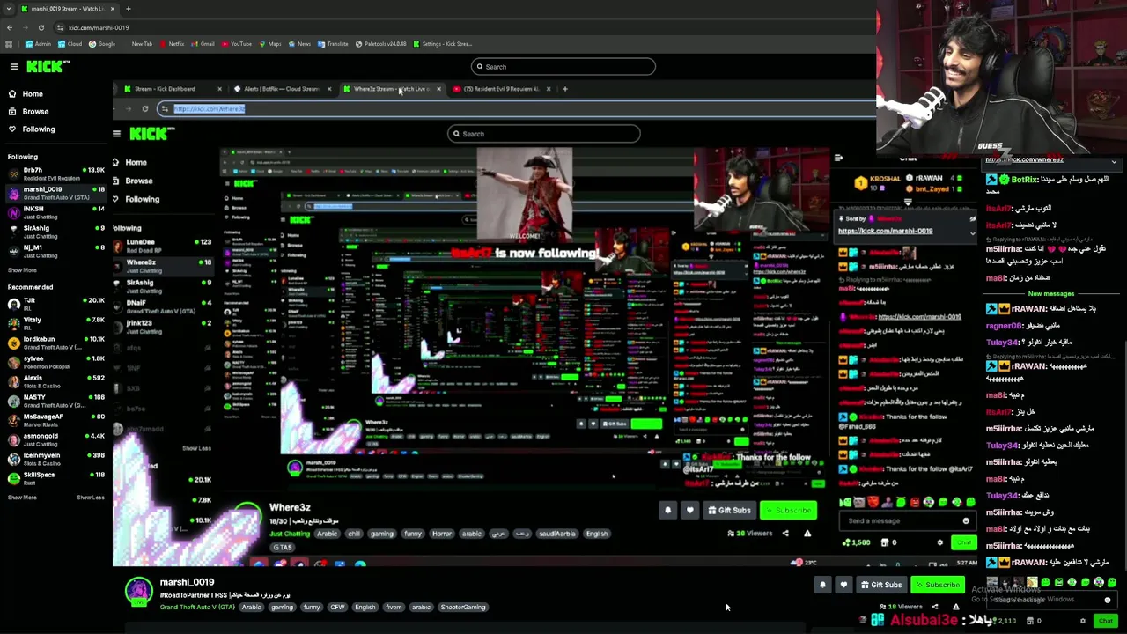Open the Google bookmark

click(x=102, y=44)
